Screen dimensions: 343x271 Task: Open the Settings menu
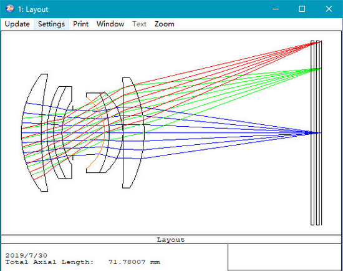[51, 24]
